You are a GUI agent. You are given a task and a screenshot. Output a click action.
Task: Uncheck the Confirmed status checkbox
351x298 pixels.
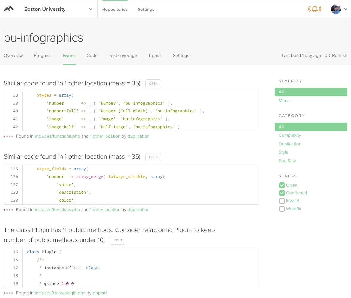click(x=282, y=193)
